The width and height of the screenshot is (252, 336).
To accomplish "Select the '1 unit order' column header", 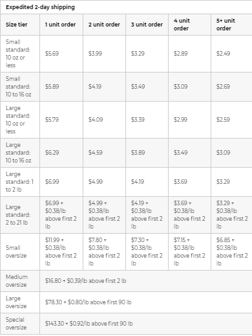I will (60, 25).
